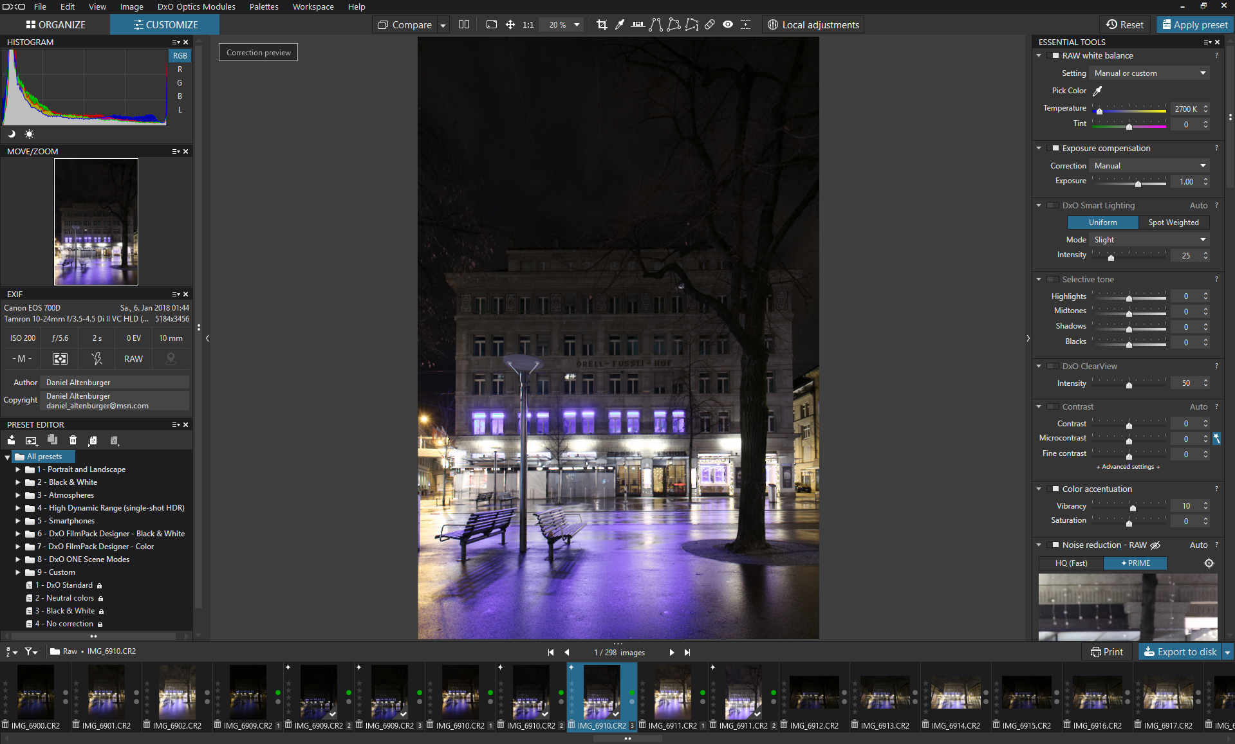This screenshot has width=1235, height=744.
Task: Open Local adjustments
Action: pyautogui.click(x=813, y=24)
